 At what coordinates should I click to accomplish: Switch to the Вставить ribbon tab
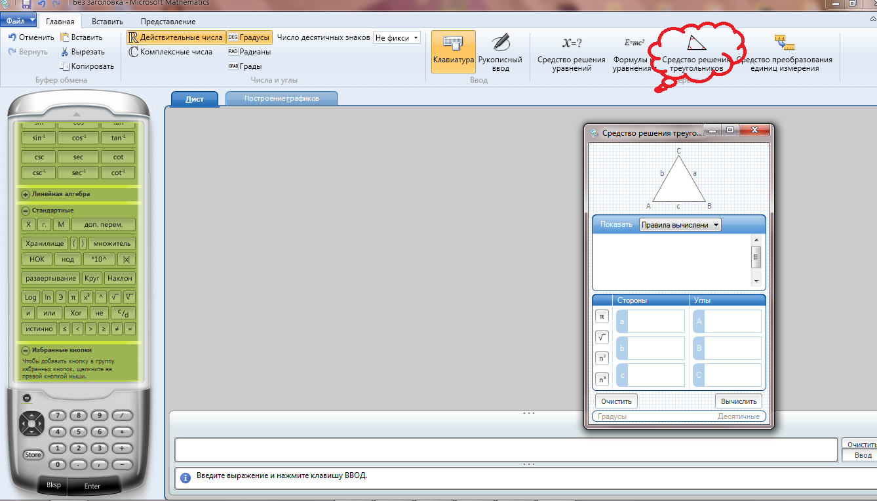[107, 22]
